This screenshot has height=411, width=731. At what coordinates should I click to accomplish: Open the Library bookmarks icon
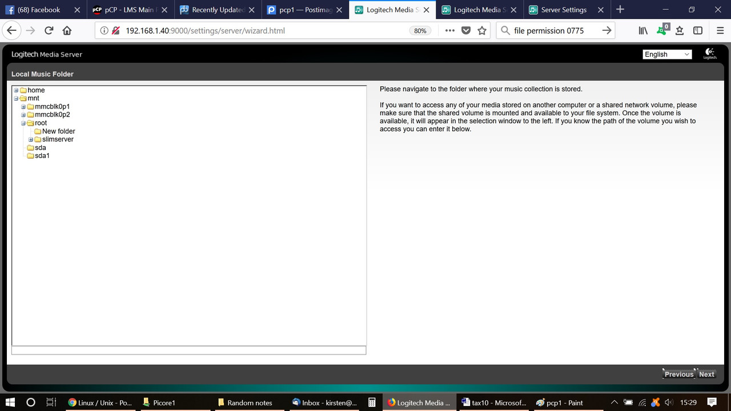point(643,31)
